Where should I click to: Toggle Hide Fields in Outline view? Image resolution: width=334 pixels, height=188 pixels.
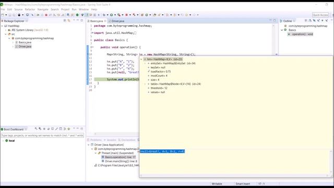click(x=314, y=21)
